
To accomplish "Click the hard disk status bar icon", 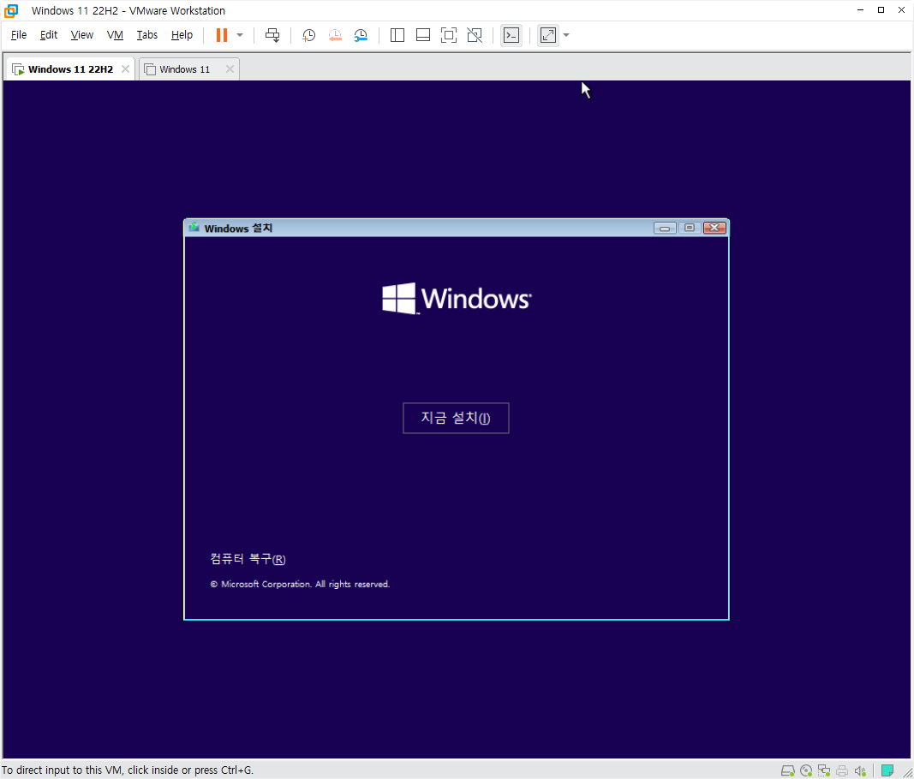I will 787,770.
